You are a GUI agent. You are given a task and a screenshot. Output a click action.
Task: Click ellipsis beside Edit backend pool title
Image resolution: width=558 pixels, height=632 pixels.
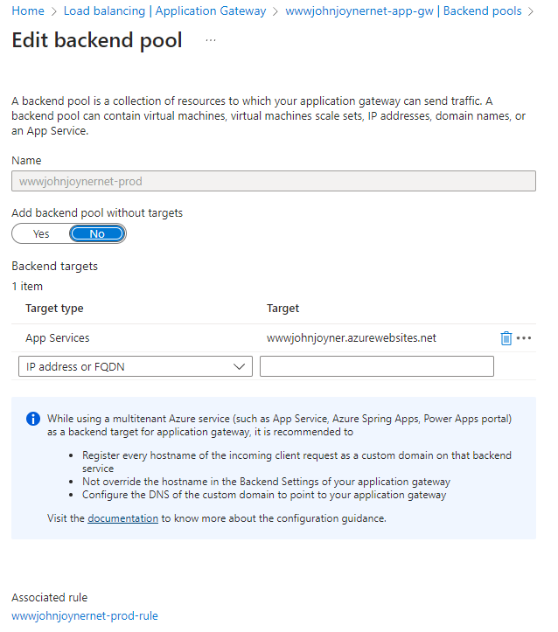point(211,40)
